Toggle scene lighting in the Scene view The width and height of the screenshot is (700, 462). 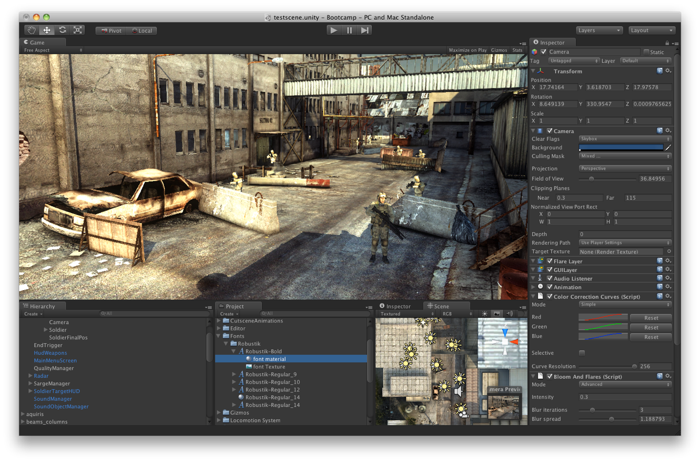(485, 314)
